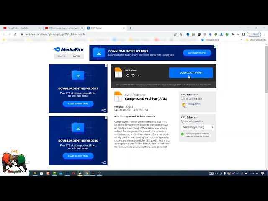
Task: Switch to the accurate forex trading system tab
Action: pyautogui.click(x=64, y=28)
